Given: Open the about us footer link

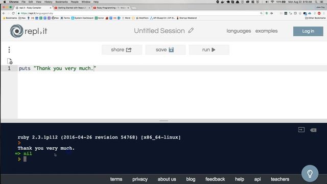Looking at the screenshot, I should coord(167,179).
